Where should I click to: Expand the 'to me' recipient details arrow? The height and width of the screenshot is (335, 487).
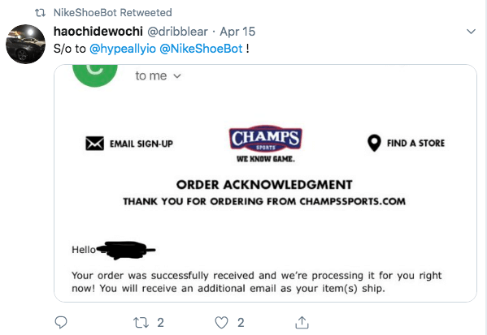pyautogui.click(x=177, y=76)
